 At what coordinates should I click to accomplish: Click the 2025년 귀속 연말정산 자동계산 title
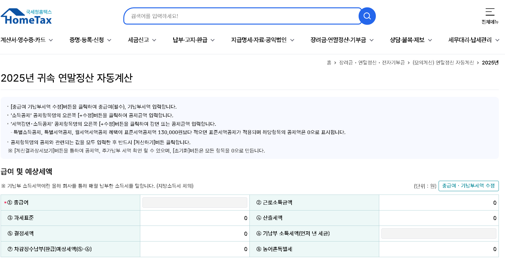pyautogui.click(x=67, y=78)
